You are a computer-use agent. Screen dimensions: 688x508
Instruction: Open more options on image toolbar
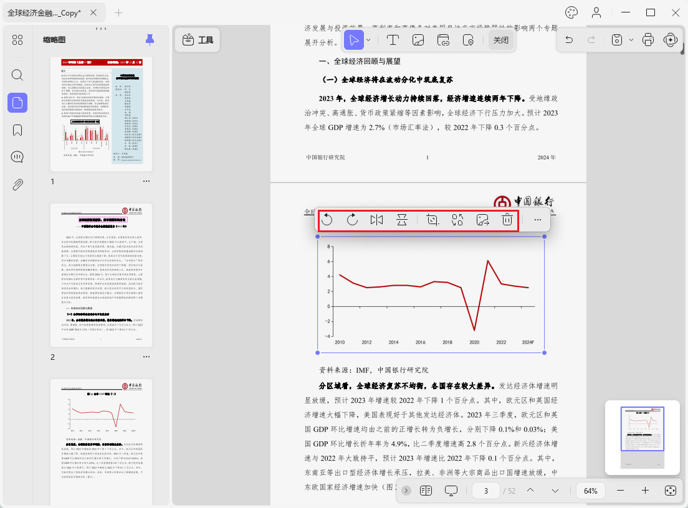click(x=537, y=220)
